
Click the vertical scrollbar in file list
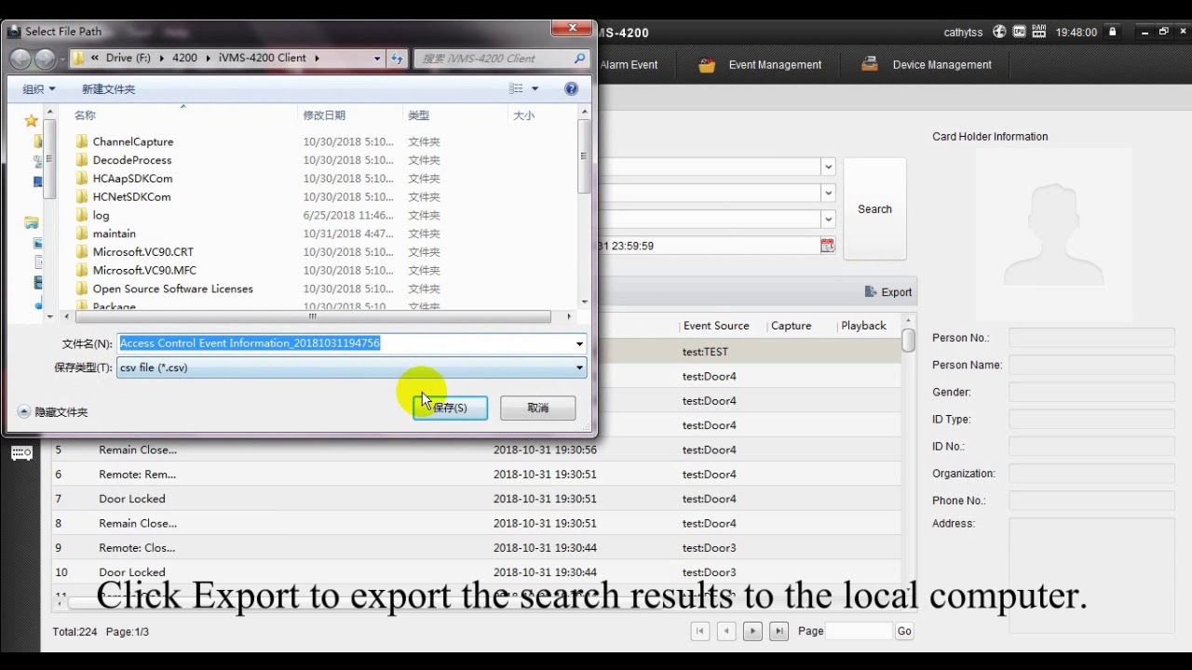[x=584, y=158]
